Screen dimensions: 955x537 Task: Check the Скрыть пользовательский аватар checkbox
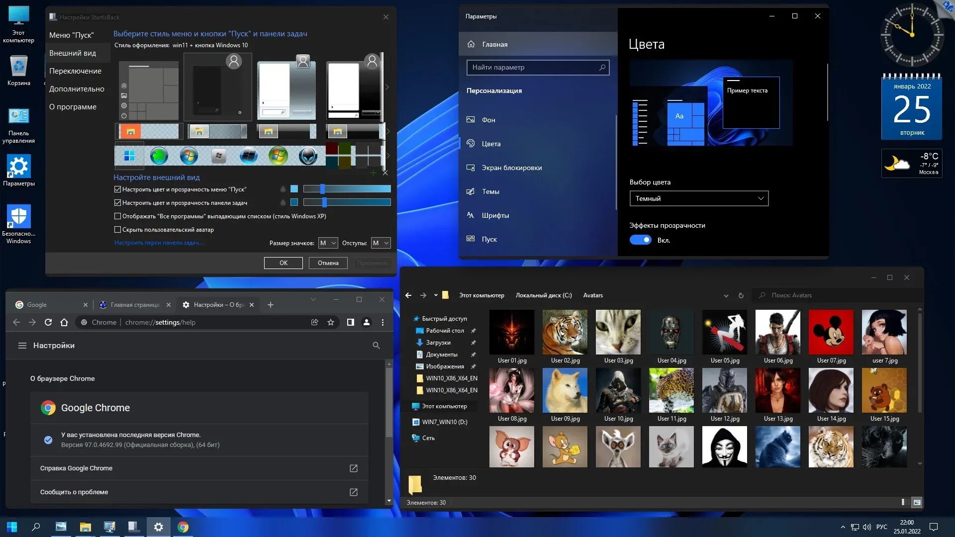tap(118, 230)
